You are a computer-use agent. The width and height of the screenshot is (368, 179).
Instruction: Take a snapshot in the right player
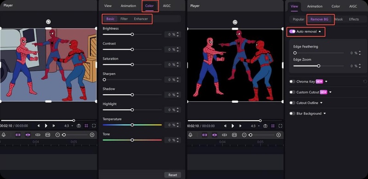265,126
